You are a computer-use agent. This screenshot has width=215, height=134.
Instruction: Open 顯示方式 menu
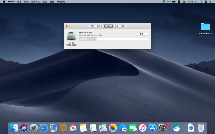(36, 2)
